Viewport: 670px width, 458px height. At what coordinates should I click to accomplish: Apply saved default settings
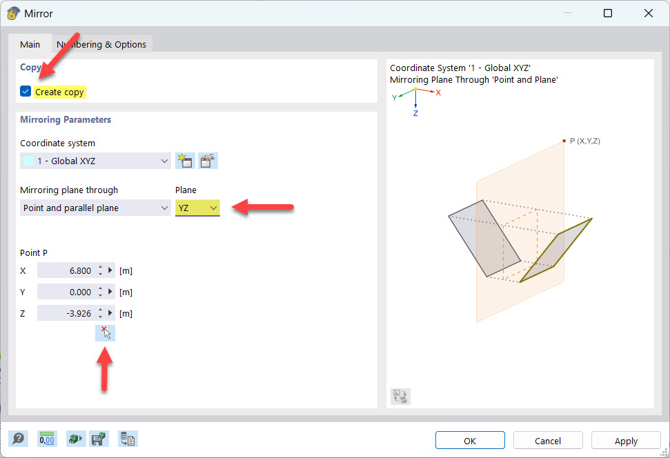coord(75,439)
